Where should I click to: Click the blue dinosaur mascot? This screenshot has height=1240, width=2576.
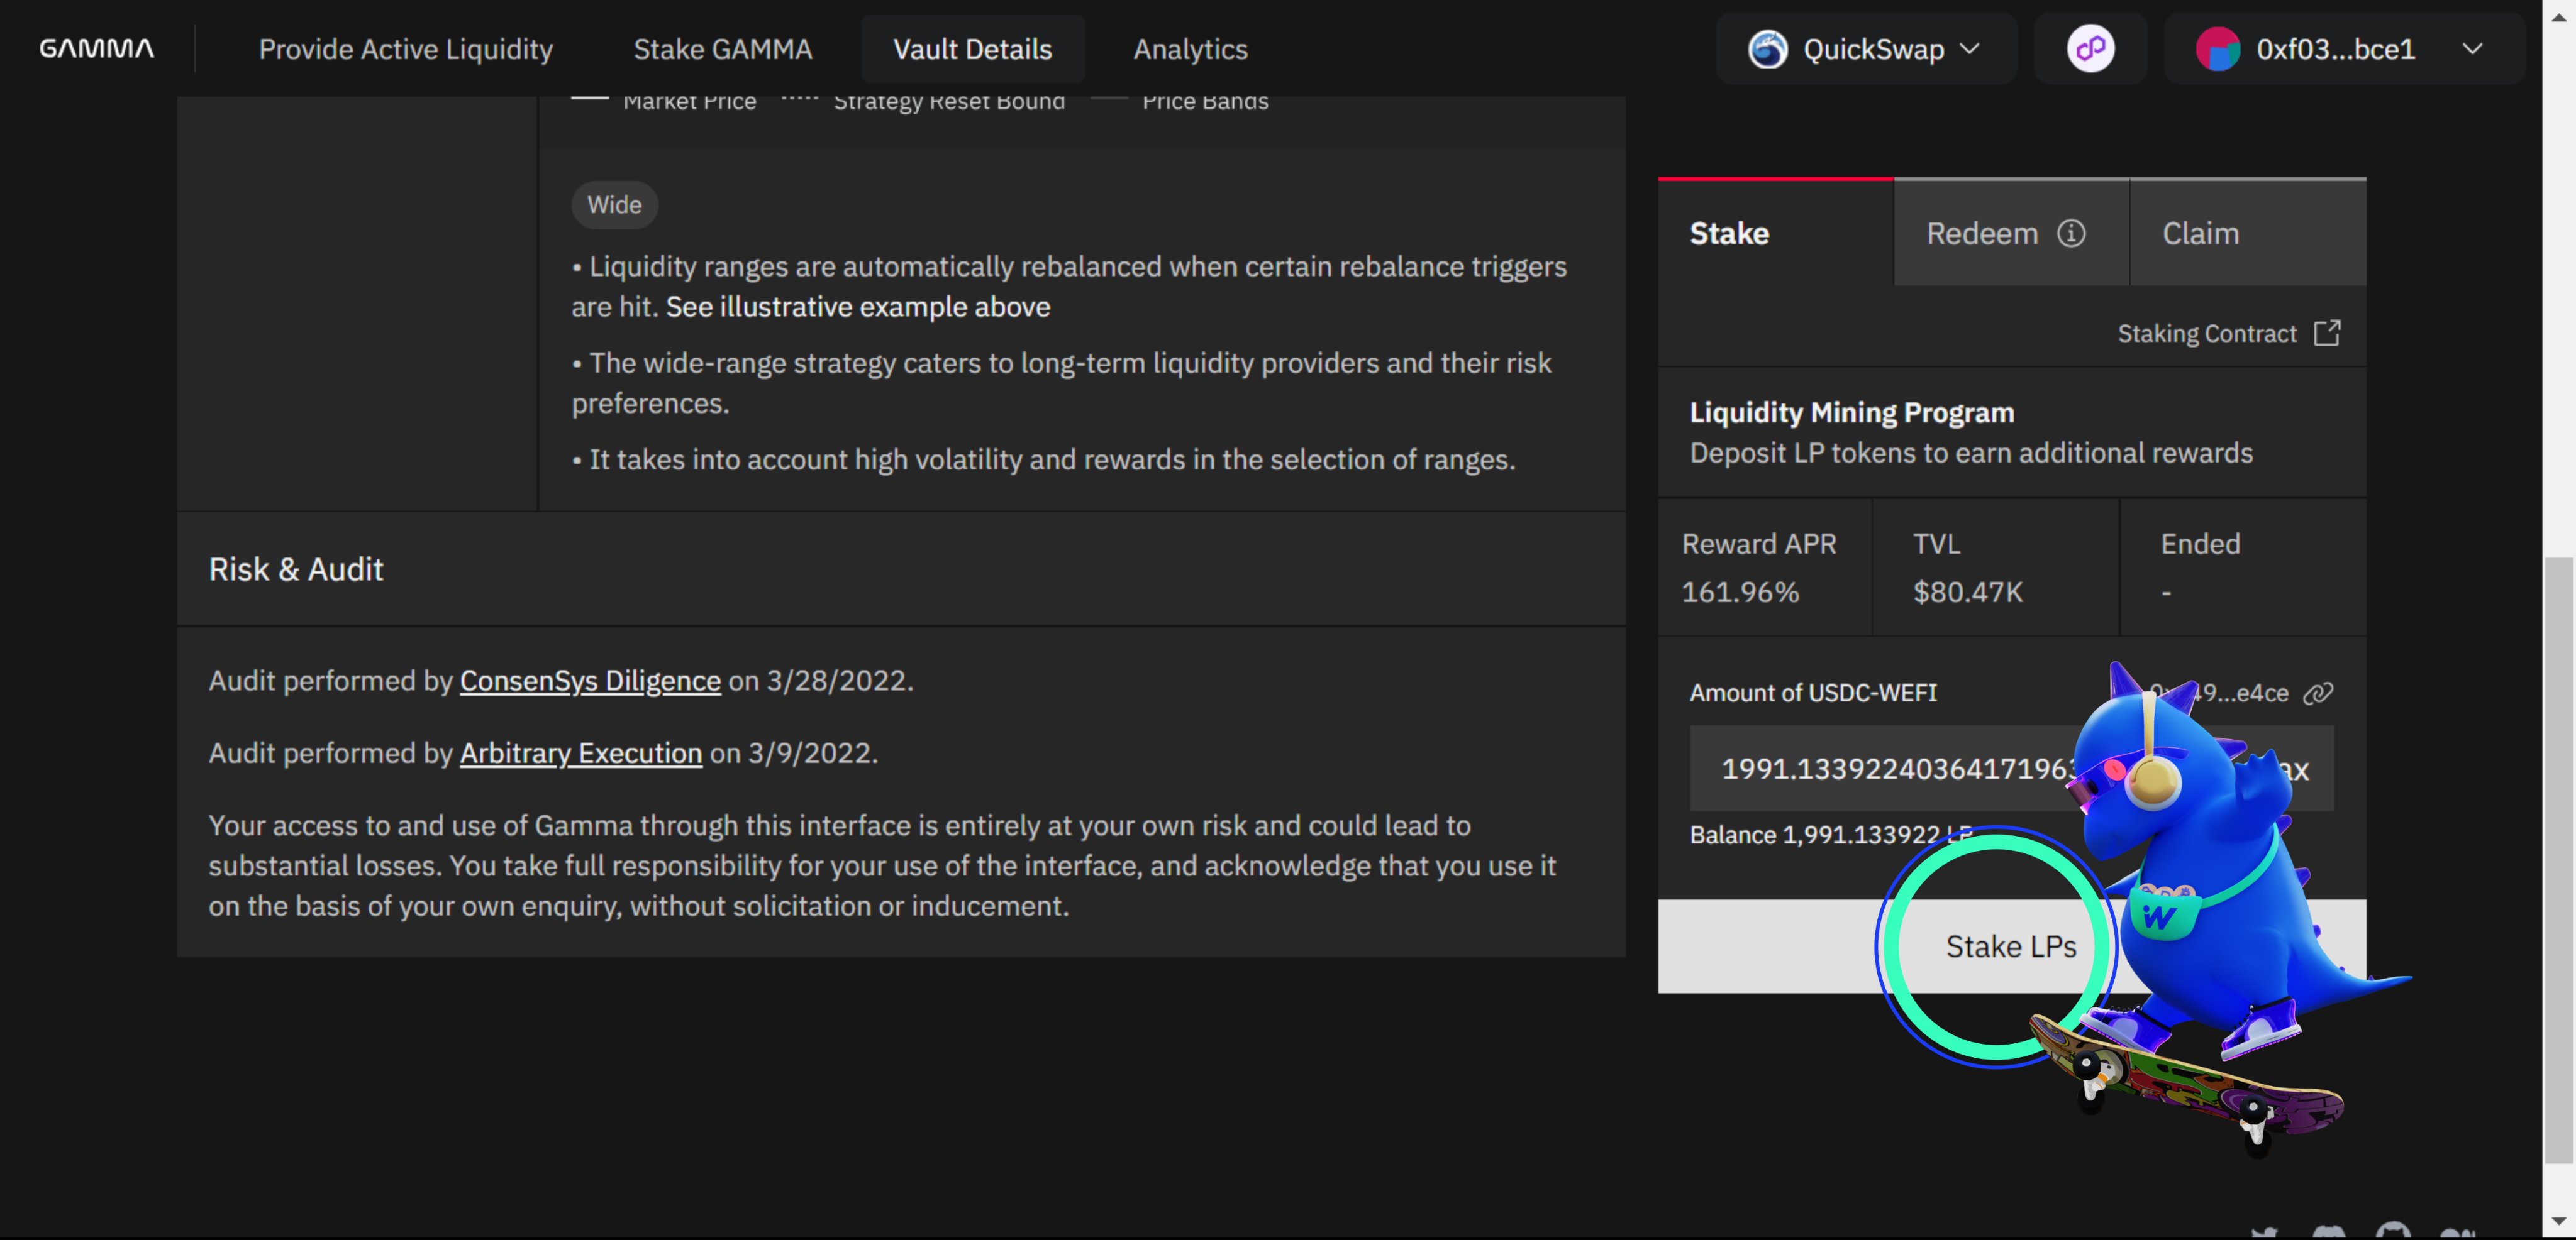(x=2200, y=899)
